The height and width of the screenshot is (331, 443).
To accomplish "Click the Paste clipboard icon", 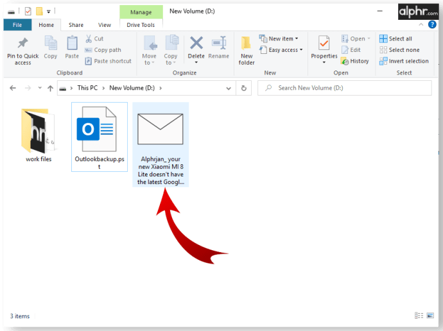I will click(x=72, y=43).
